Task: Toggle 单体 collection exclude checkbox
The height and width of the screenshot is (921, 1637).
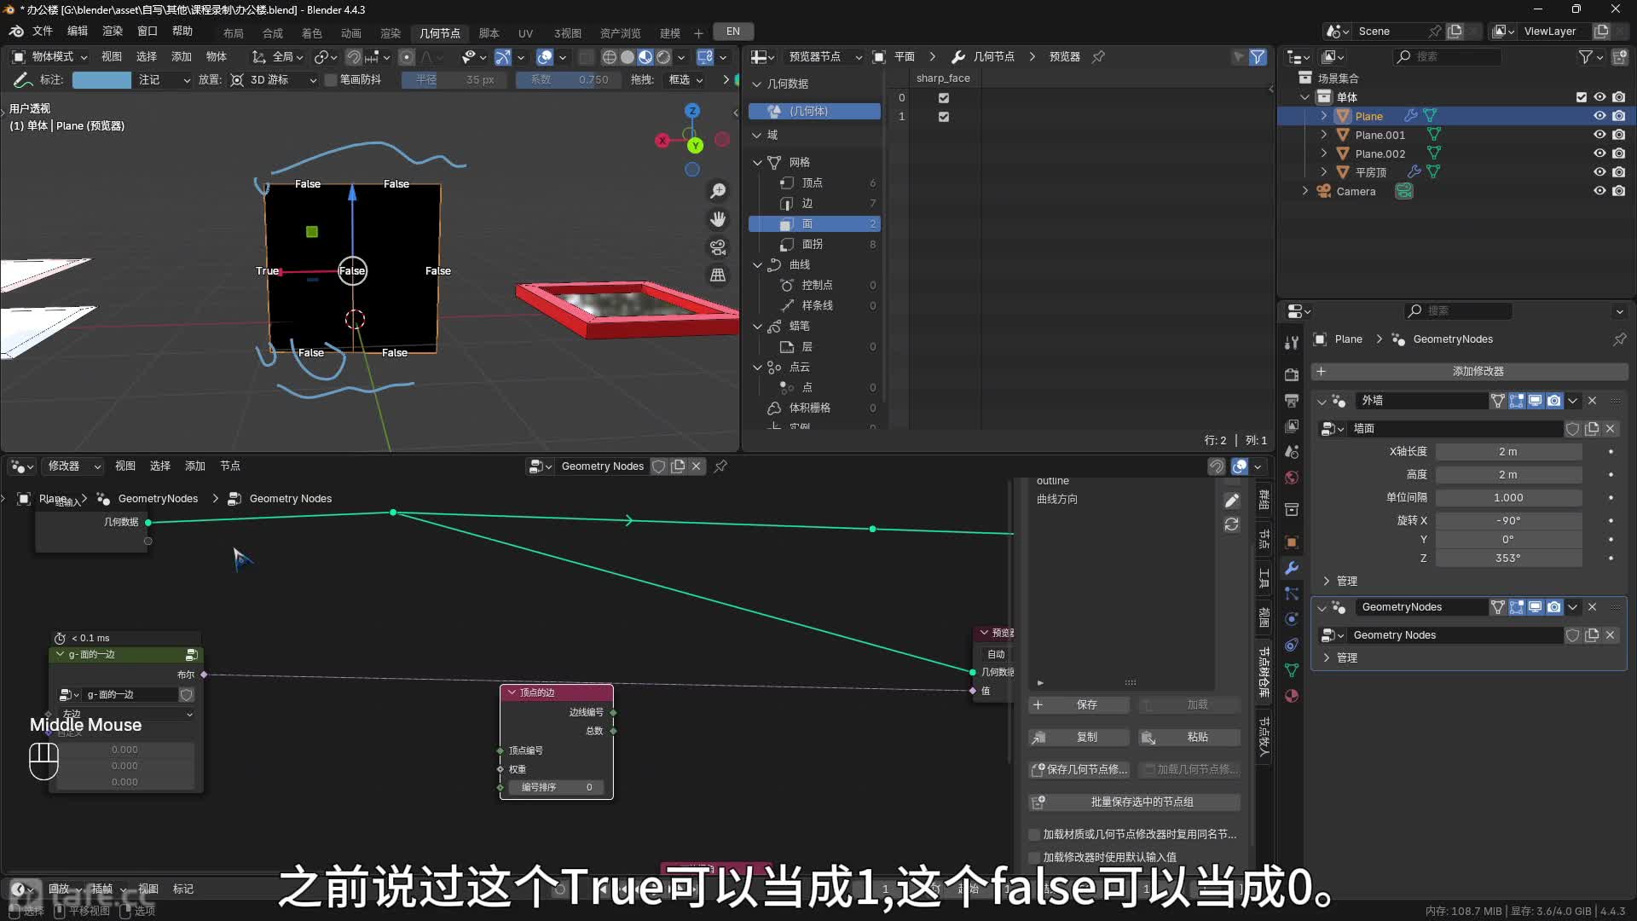Action: coord(1581,97)
